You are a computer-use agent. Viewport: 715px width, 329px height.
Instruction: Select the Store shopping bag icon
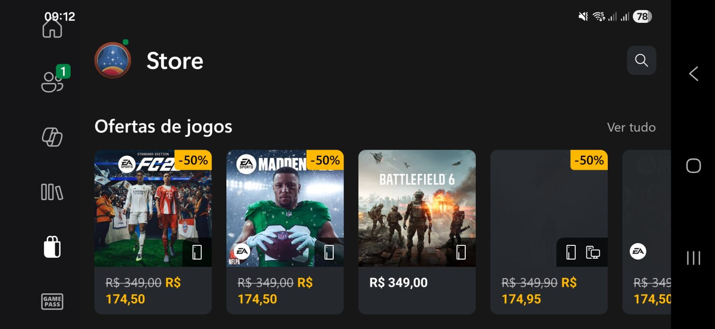pyautogui.click(x=52, y=247)
